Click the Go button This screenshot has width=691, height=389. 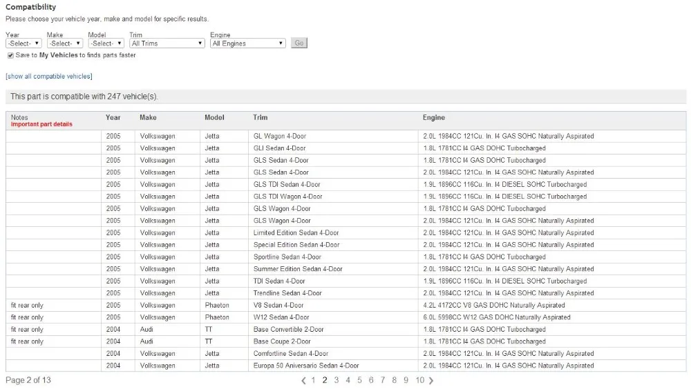point(299,43)
